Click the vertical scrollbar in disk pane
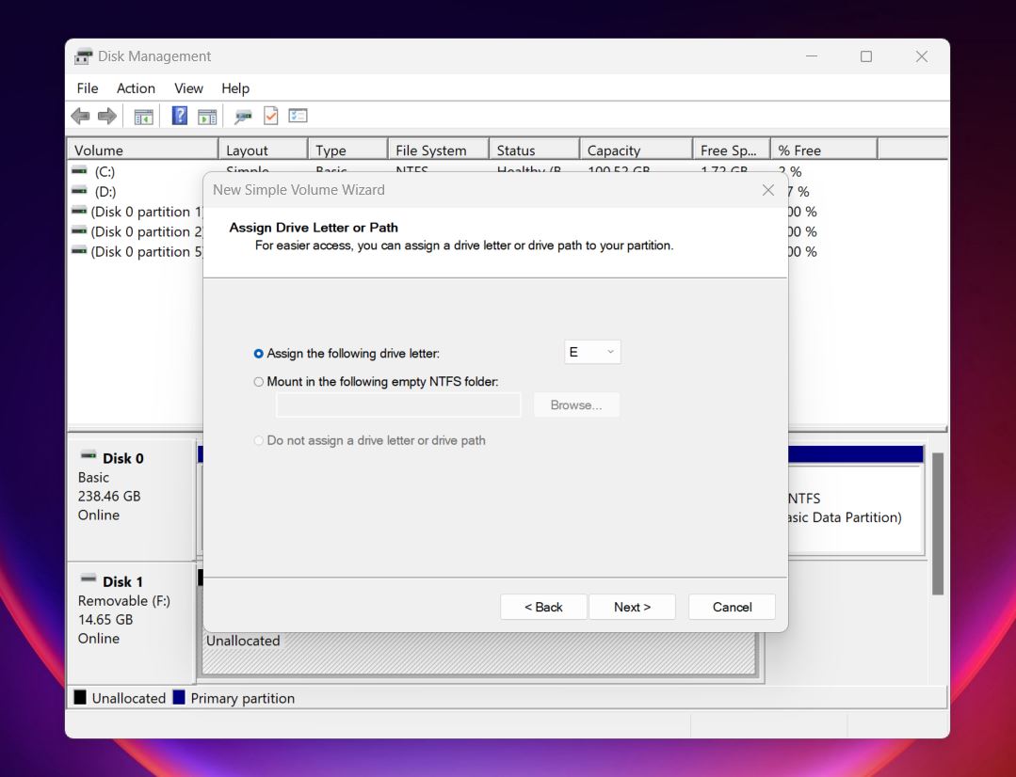 pyautogui.click(x=938, y=523)
